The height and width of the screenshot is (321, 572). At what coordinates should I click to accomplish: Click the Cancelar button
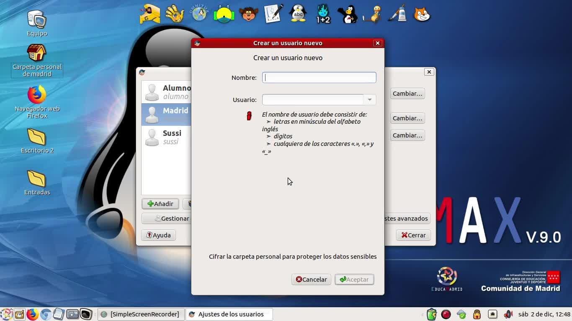coord(311,279)
